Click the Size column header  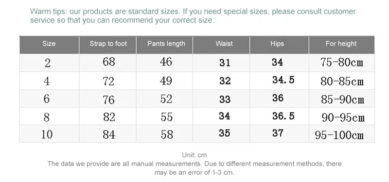(x=49, y=44)
